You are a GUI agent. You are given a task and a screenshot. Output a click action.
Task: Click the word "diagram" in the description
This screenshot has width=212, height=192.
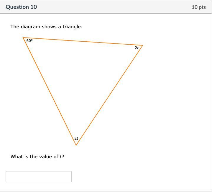(30, 27)
